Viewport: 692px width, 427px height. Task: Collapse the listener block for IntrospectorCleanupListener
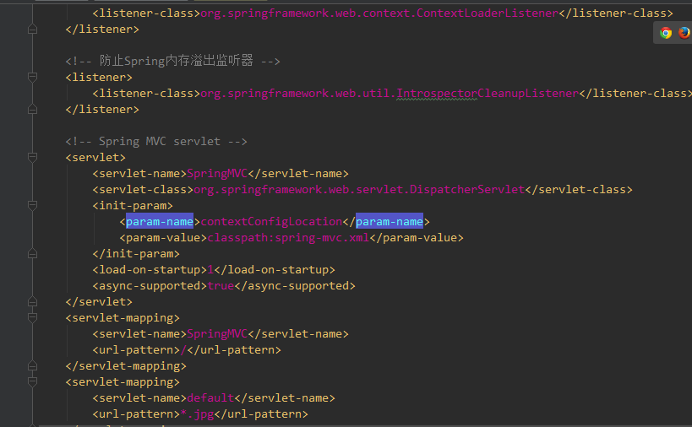click(x=32, y=77)
